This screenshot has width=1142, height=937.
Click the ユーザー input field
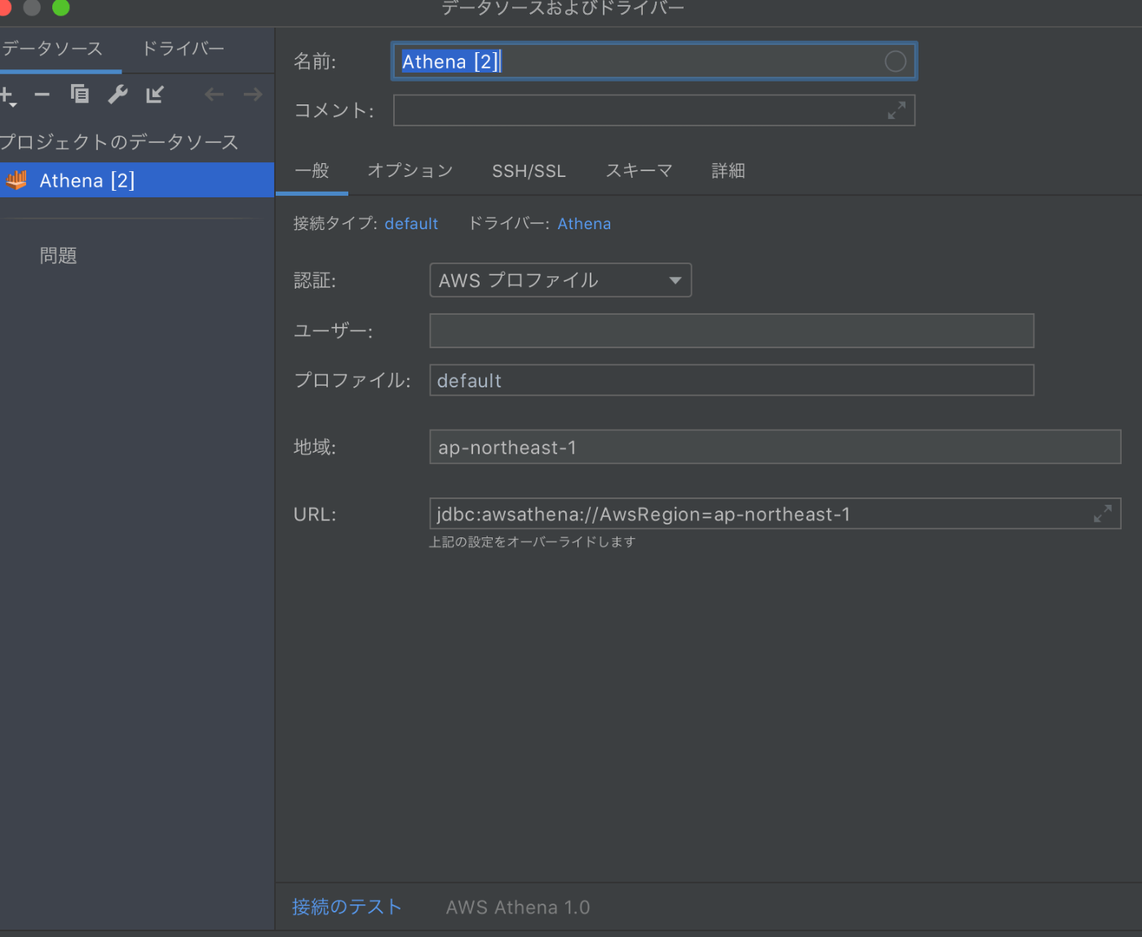[732, 330]
